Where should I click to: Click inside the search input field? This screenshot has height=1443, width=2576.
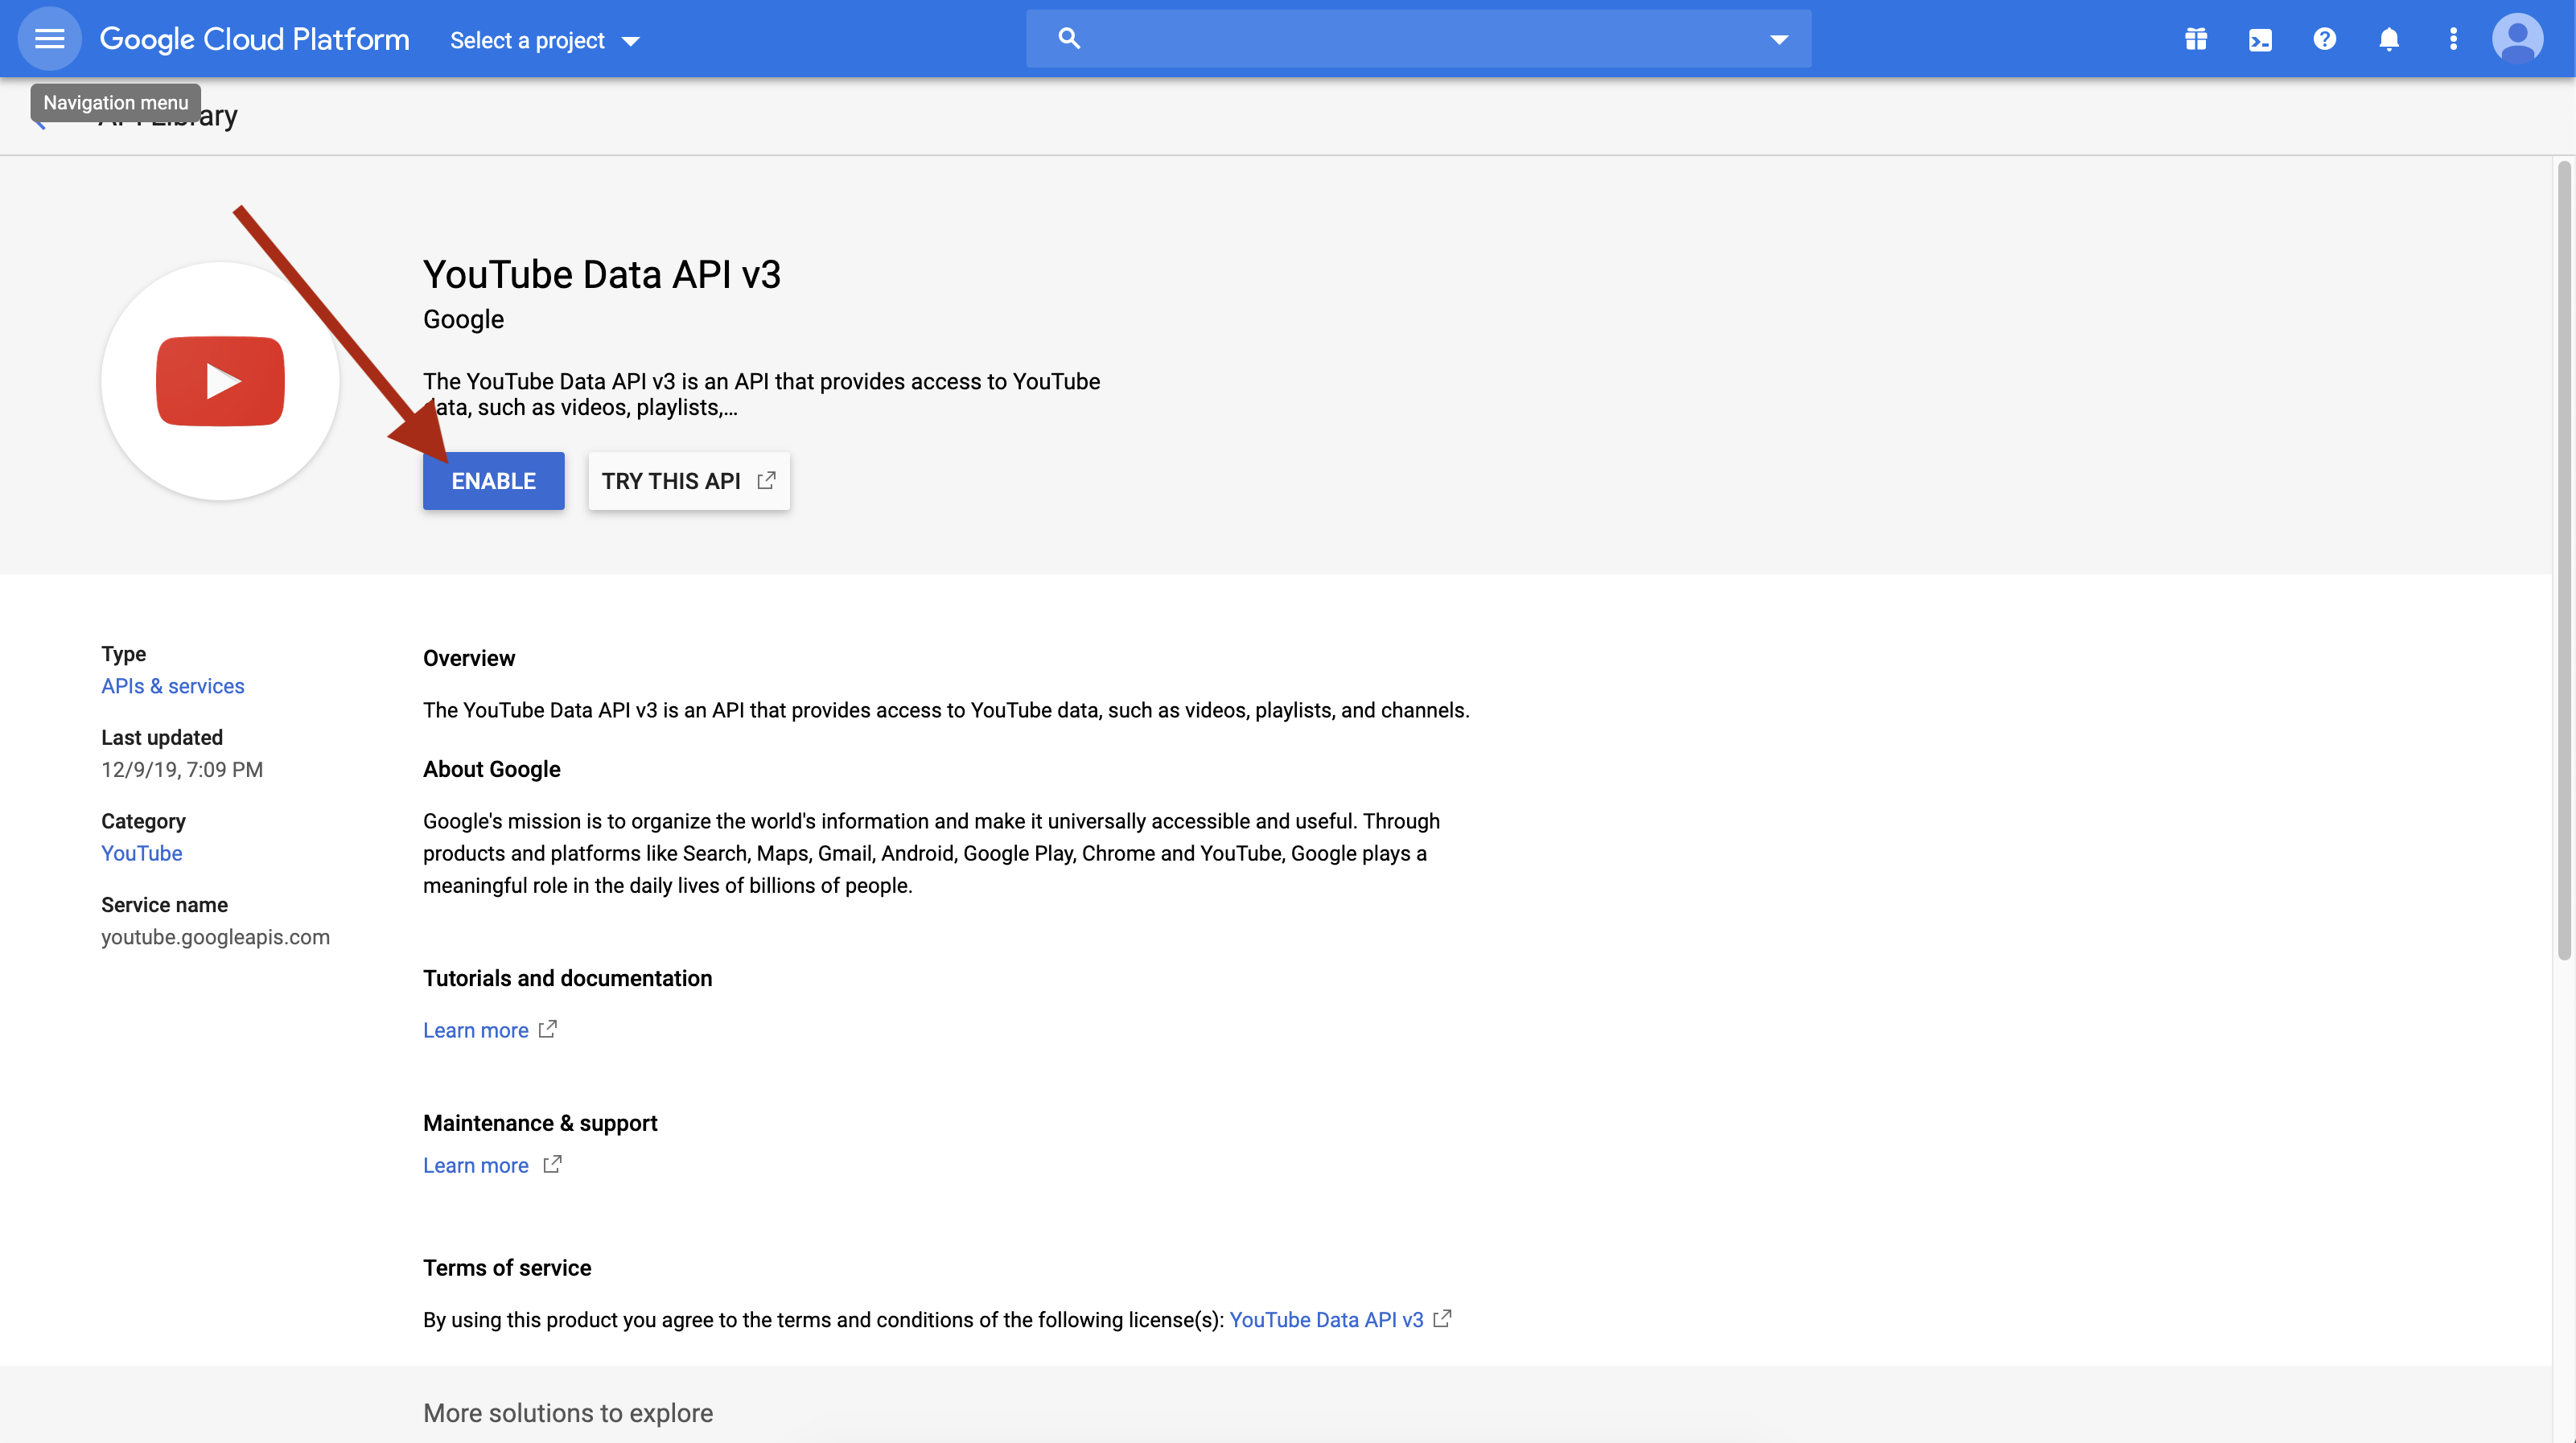click(1400, 38)
